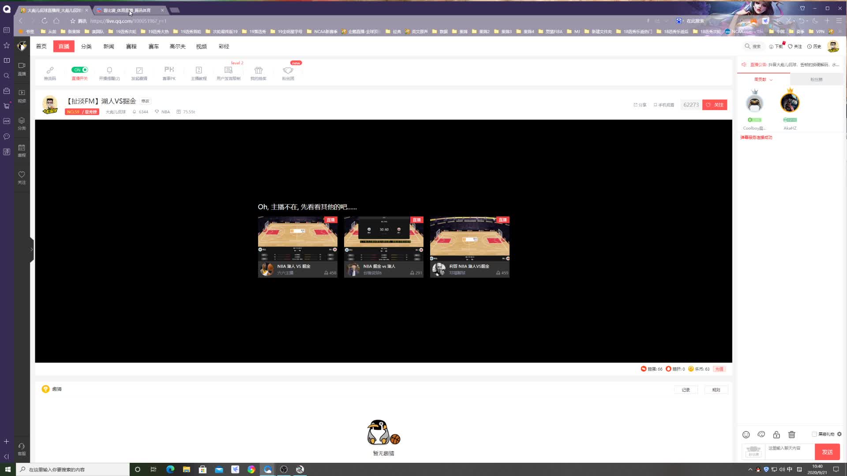
Task: Open the 赛程 navigation menu item
Action: click(x=131, y=46)
